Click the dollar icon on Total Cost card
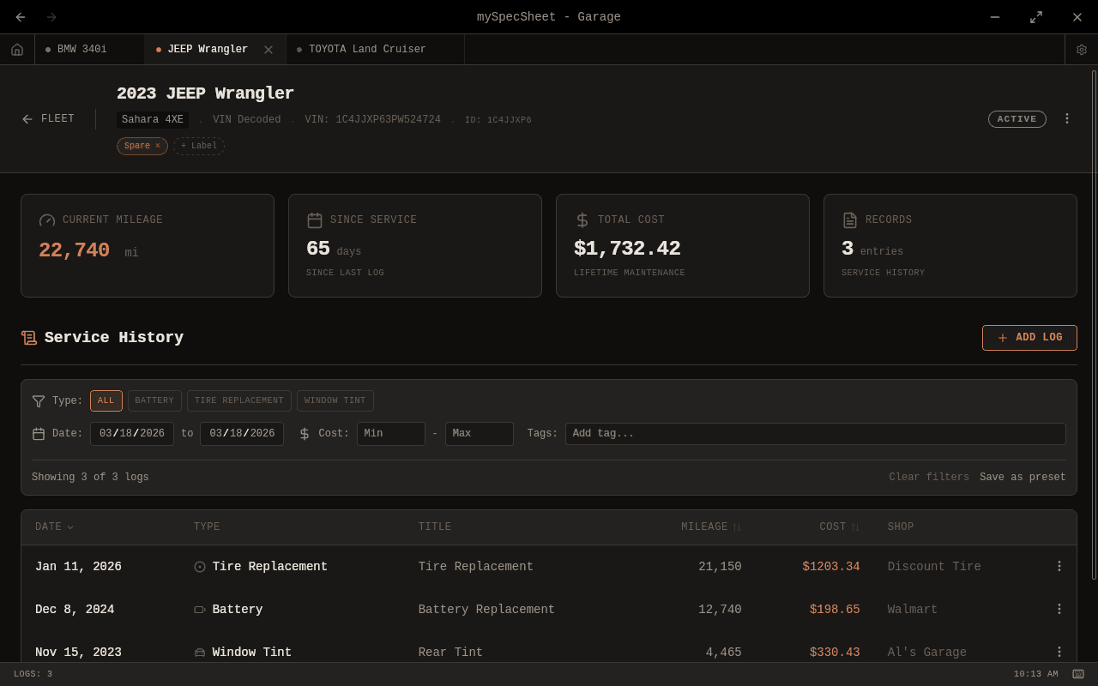1098x686 pixels. click(x=582, y=220)
